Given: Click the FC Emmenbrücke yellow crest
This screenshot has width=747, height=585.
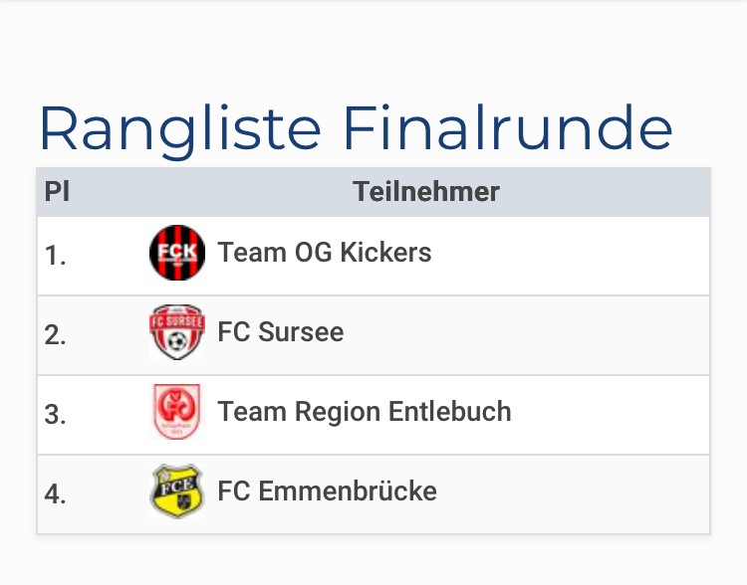Looking at the screenshot, I should click(177, 491).
